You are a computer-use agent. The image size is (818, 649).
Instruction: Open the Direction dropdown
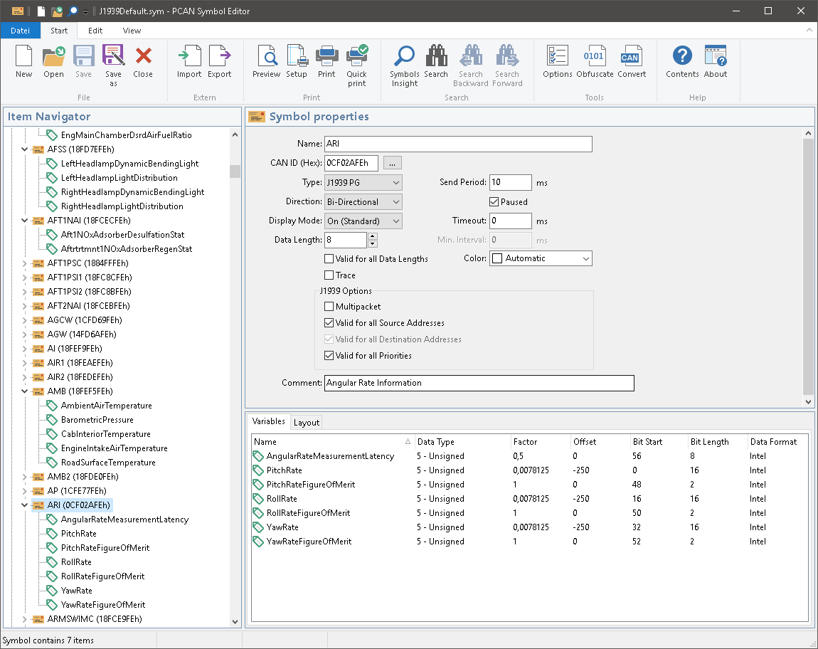[363, 202]
